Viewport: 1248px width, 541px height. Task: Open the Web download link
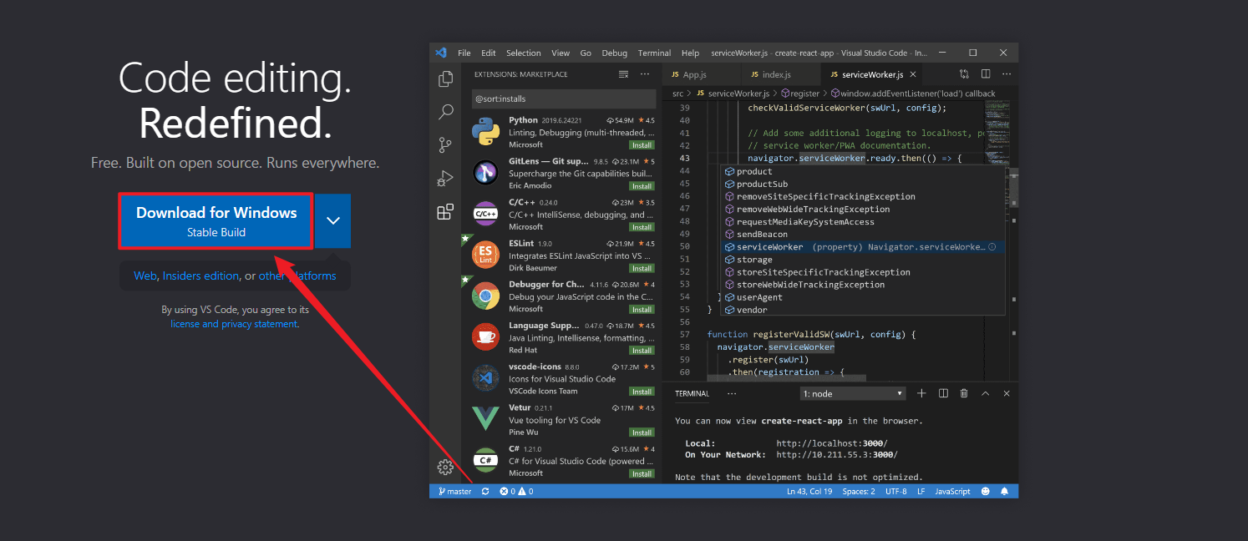[145, 276]
